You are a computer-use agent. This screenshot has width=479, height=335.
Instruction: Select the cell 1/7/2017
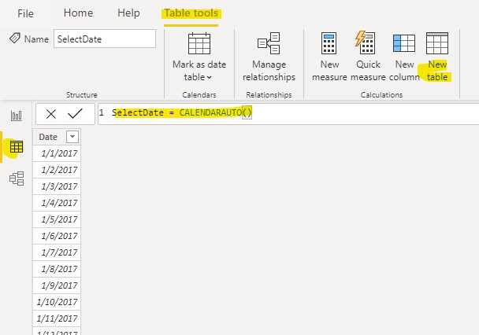(x=57, y=252)
